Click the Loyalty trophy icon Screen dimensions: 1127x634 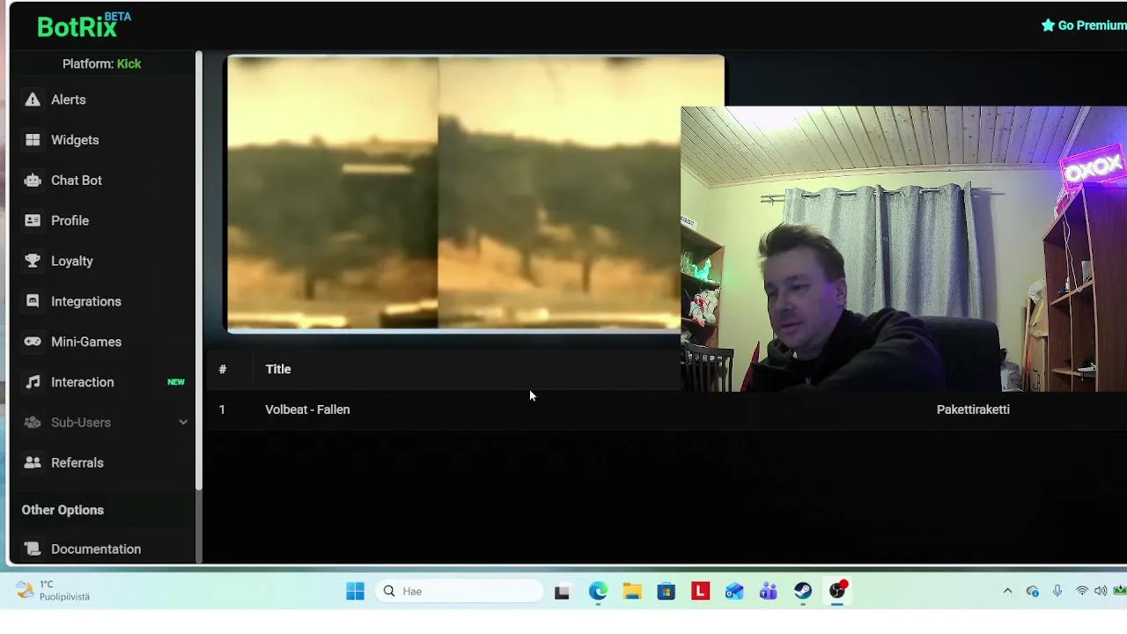pyautogui.click(x=33, y=261)
